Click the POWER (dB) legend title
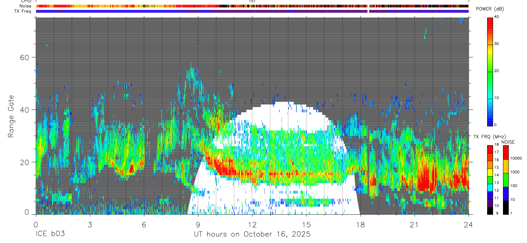Viewport: 527px width, 243px height. point(490,9)
